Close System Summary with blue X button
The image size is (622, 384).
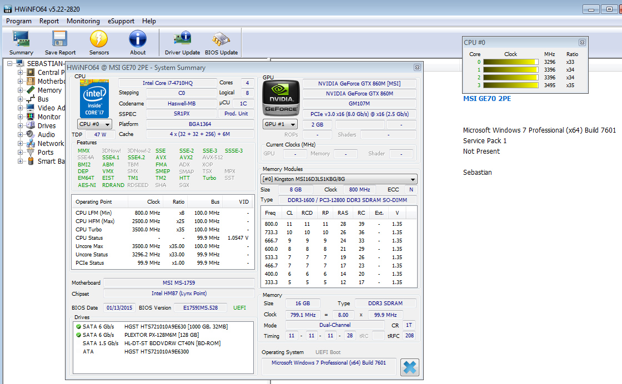tap(410, 367)
